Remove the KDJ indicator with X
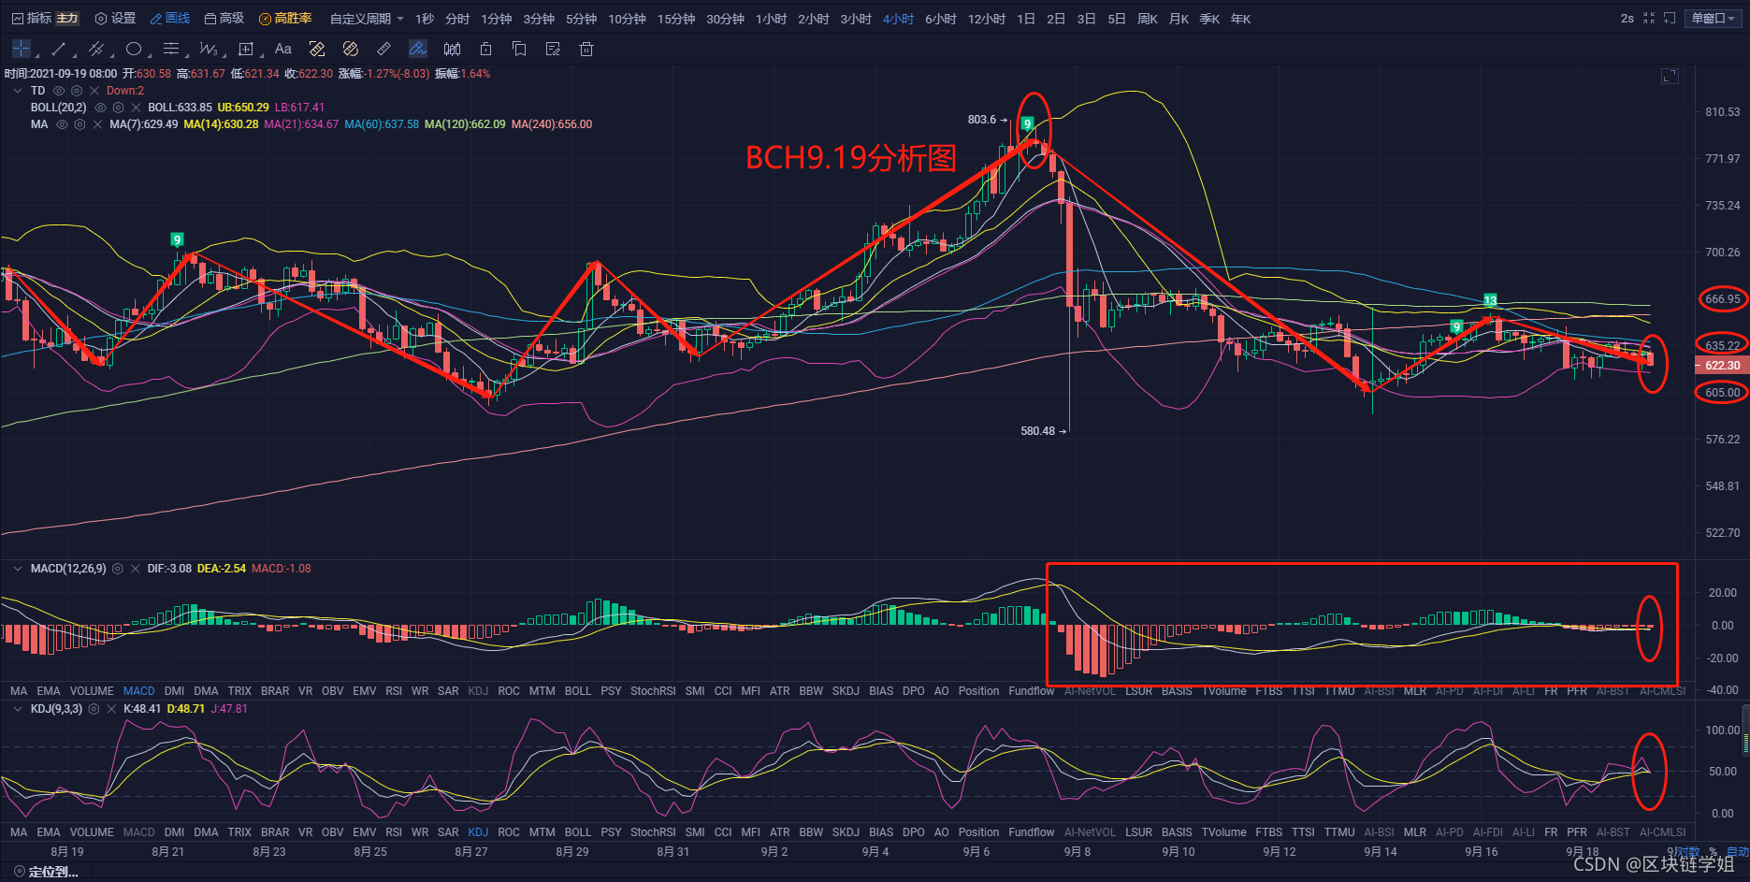The width and height of the screenshot is (1750, 882). pyautogui.click(x=111, y=709)
